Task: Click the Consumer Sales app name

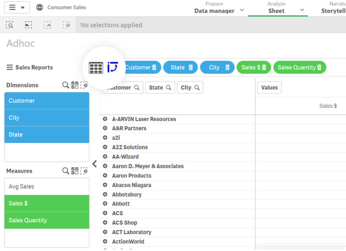Action: tap(66, 7)
